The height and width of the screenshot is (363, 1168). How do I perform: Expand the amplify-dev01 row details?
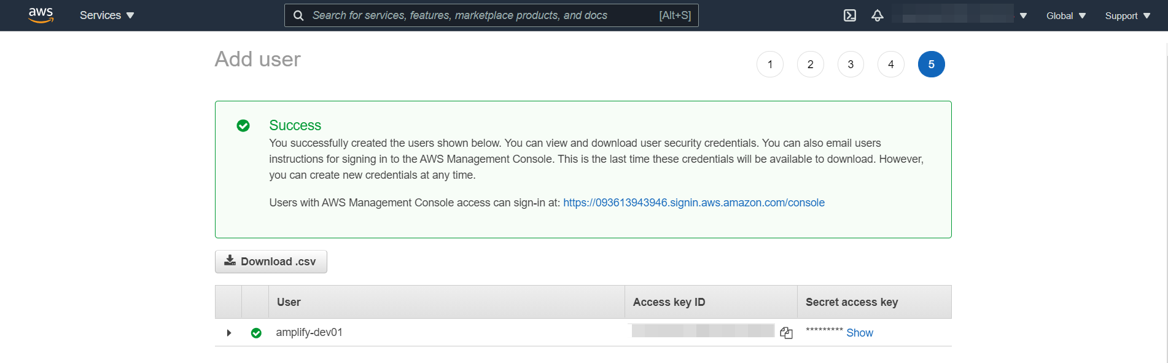coord(228,332)
